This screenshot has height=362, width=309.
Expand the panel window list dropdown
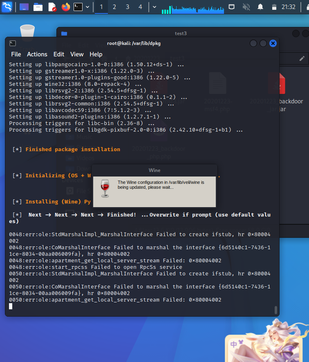click(x=154, y=7)
